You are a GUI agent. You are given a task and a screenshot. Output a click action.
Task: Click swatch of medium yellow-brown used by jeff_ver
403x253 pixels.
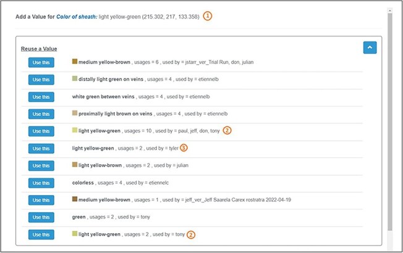click(x=75, y=199)
